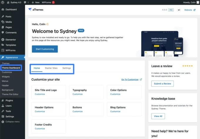Viewport: 200px width, 139px height.
Task: Click the external link icon beside Website
Action: [194, 10]
